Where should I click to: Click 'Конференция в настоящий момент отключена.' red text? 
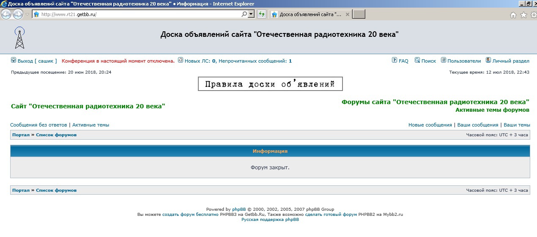pyautogui.click(x=118, y=61)
